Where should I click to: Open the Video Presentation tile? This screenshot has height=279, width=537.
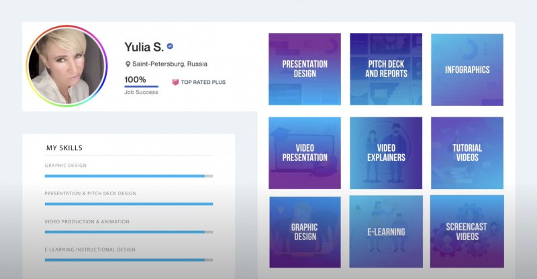point(305,153)
